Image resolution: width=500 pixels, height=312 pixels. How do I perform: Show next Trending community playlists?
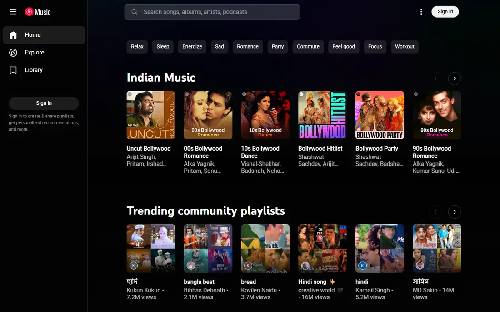[x=455, y=212]
